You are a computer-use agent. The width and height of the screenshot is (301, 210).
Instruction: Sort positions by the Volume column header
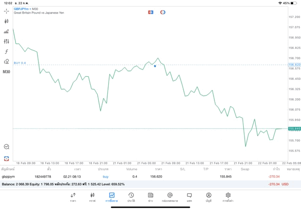click(132, 169)
